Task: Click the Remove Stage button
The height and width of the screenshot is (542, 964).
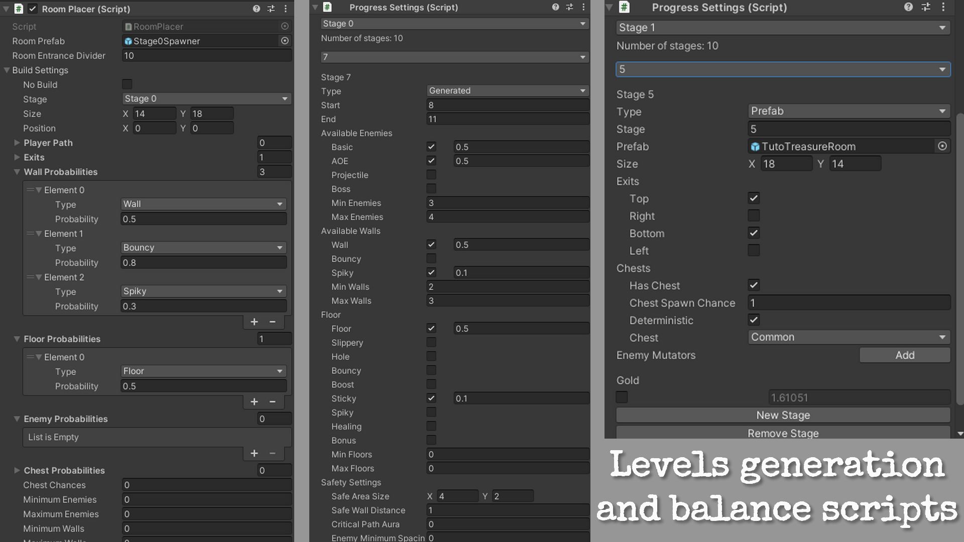Action: [x=783, y=433]
